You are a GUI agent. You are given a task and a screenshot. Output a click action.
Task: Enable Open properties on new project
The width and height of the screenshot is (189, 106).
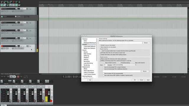tap(100, 47)
